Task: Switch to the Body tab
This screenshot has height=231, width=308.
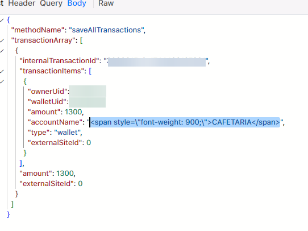Action: tap(77, 3)
